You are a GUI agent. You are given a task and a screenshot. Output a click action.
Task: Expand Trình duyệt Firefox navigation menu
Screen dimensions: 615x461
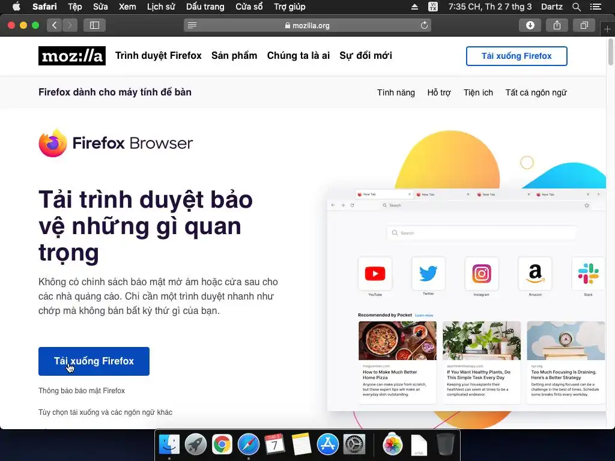(x=159, y=56)
